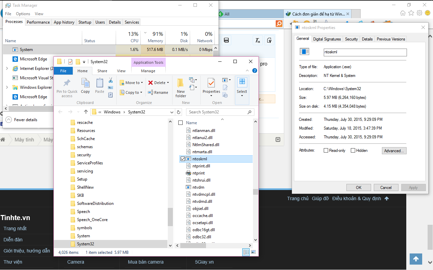This screenshot has width=433, height=270.
Task: Expand the address bar history dropdown
Action: [172, 112]
